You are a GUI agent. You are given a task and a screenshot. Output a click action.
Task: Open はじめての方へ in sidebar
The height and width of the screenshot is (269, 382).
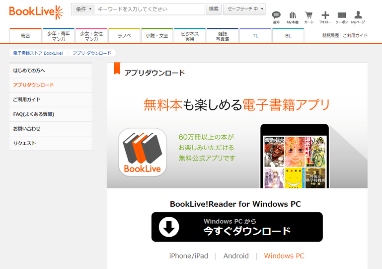(51, 71)
